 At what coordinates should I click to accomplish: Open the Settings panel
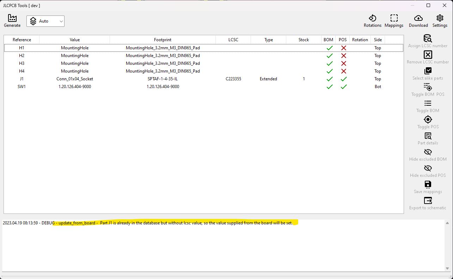point(440,20)
